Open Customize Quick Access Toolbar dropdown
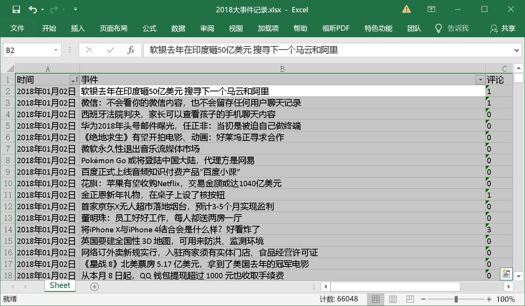The height and width of the screenshot is (306, 525). point(75,9)
